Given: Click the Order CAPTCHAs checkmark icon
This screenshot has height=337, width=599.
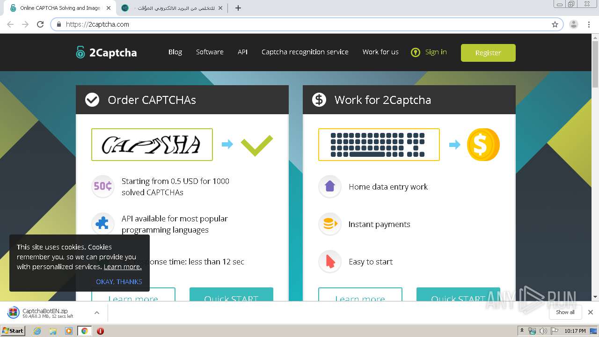Looking at the screenshot, I should click(x=92, y=100).
